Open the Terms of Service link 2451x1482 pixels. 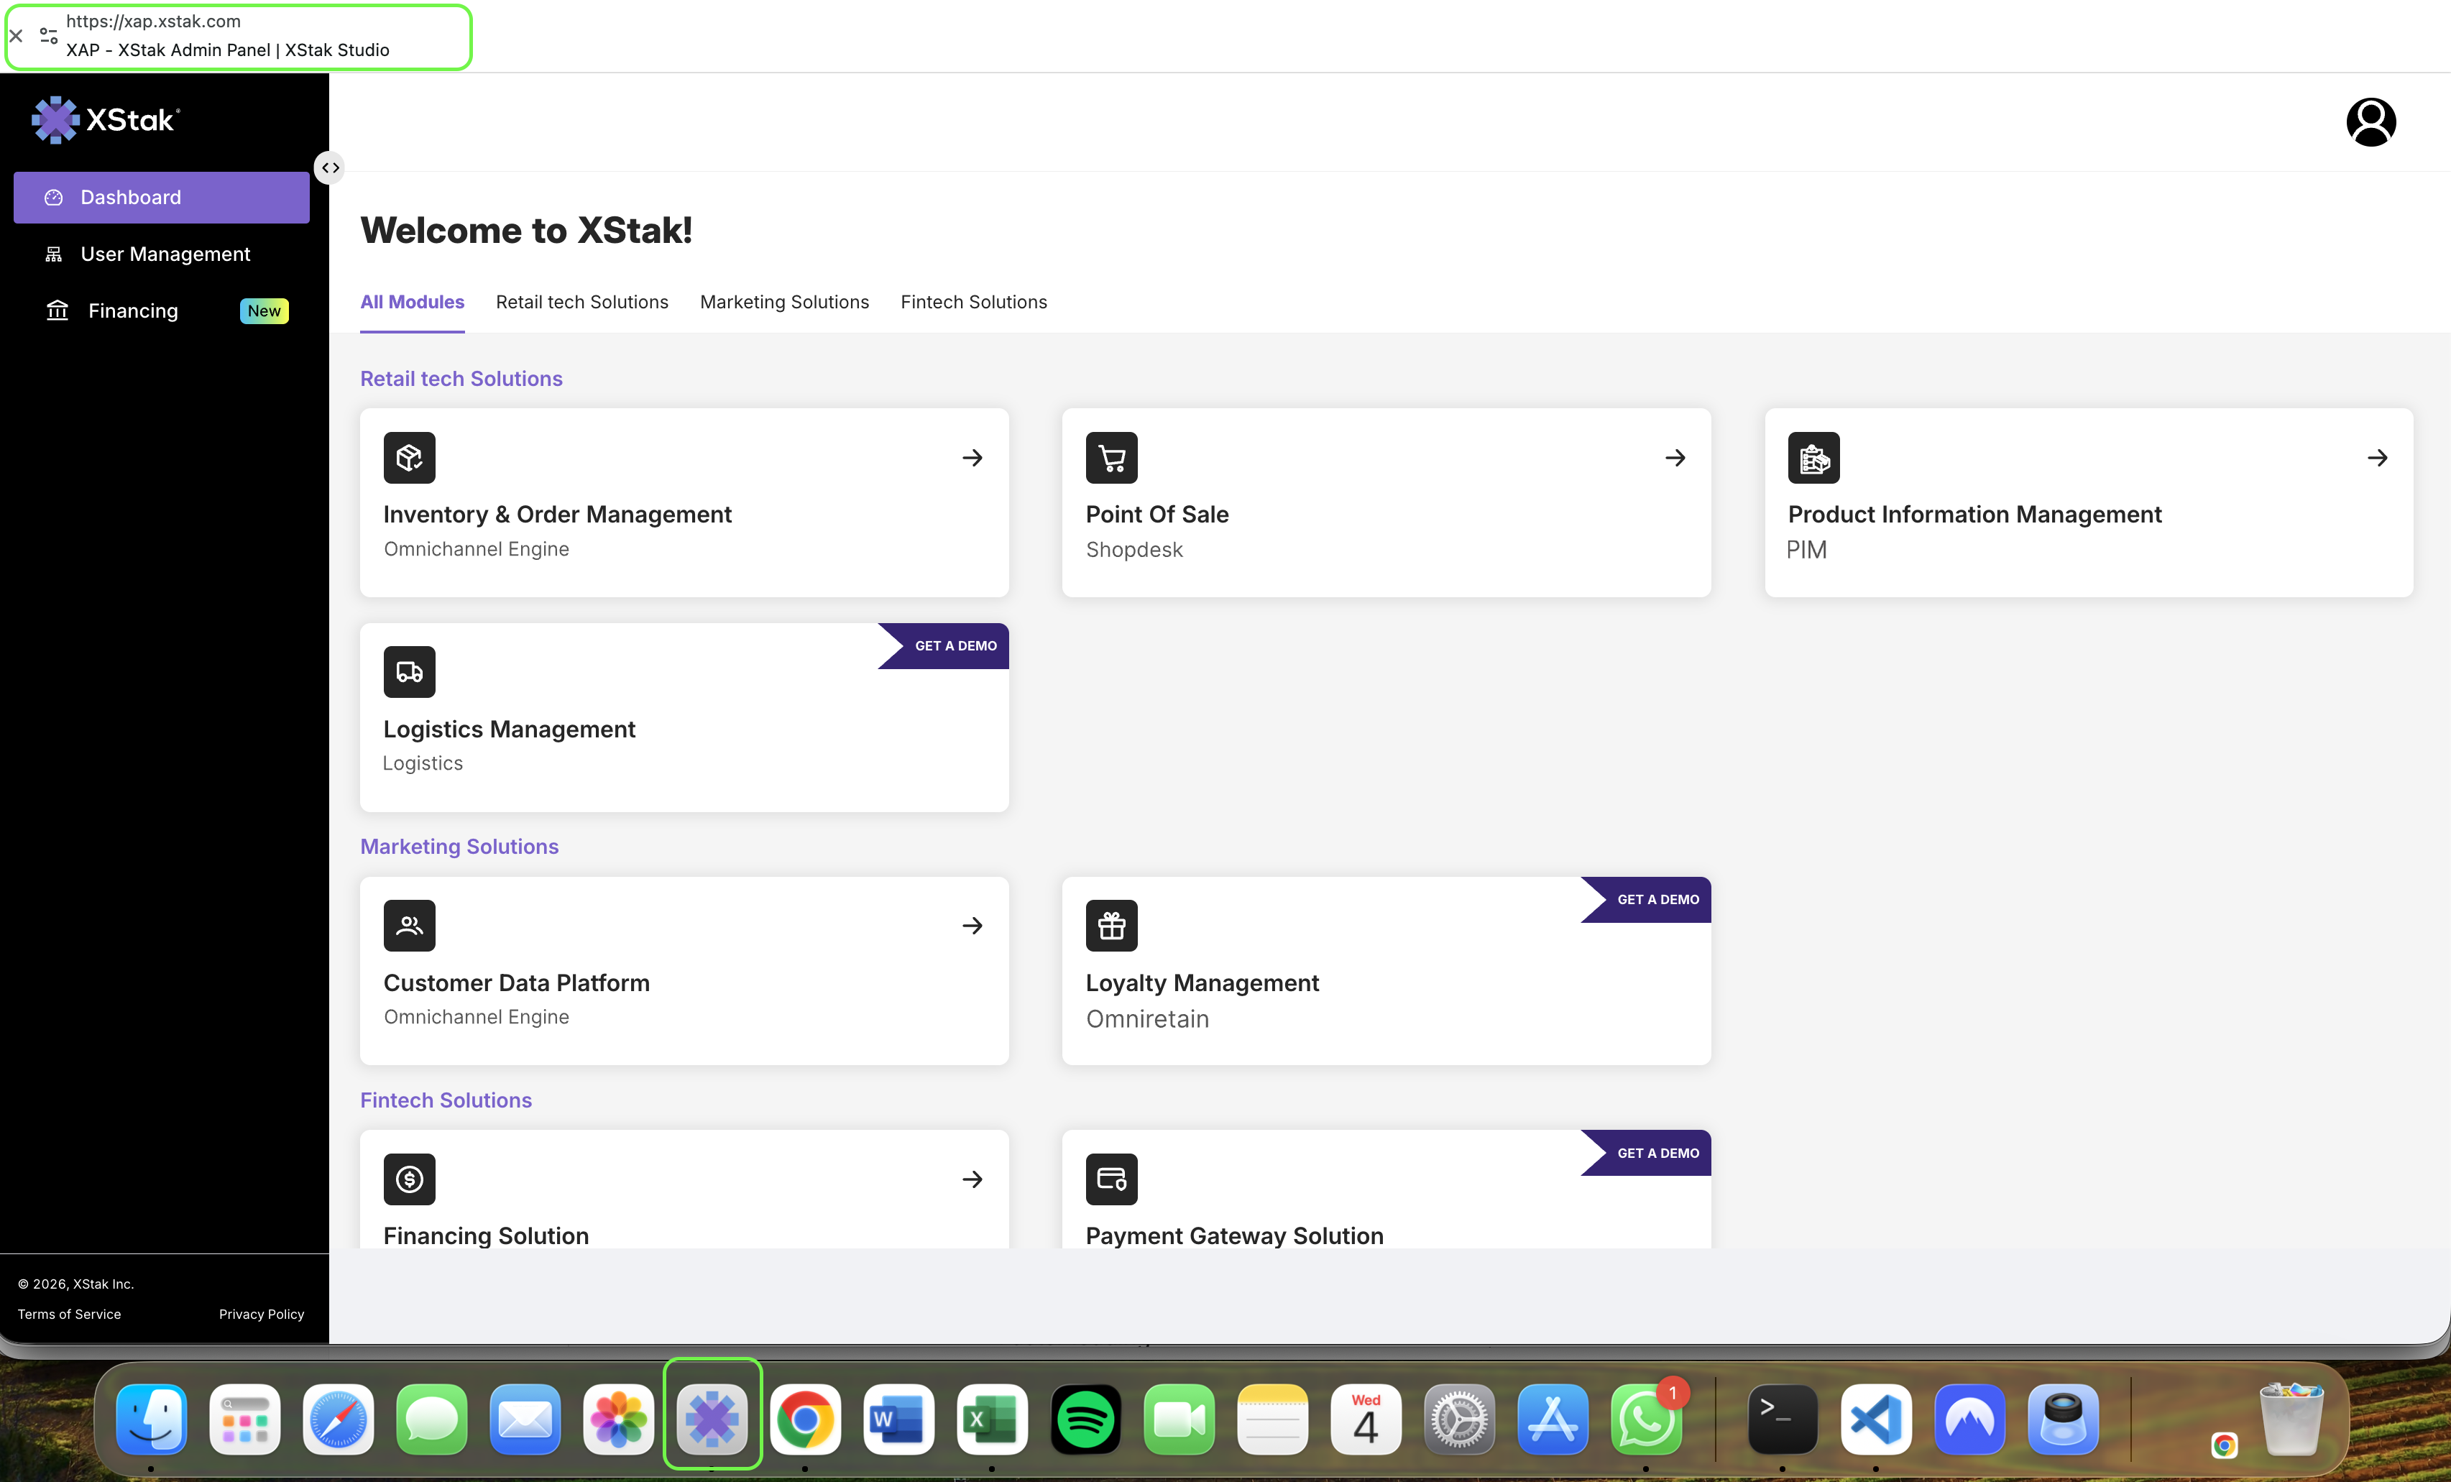click(68, 1314)
